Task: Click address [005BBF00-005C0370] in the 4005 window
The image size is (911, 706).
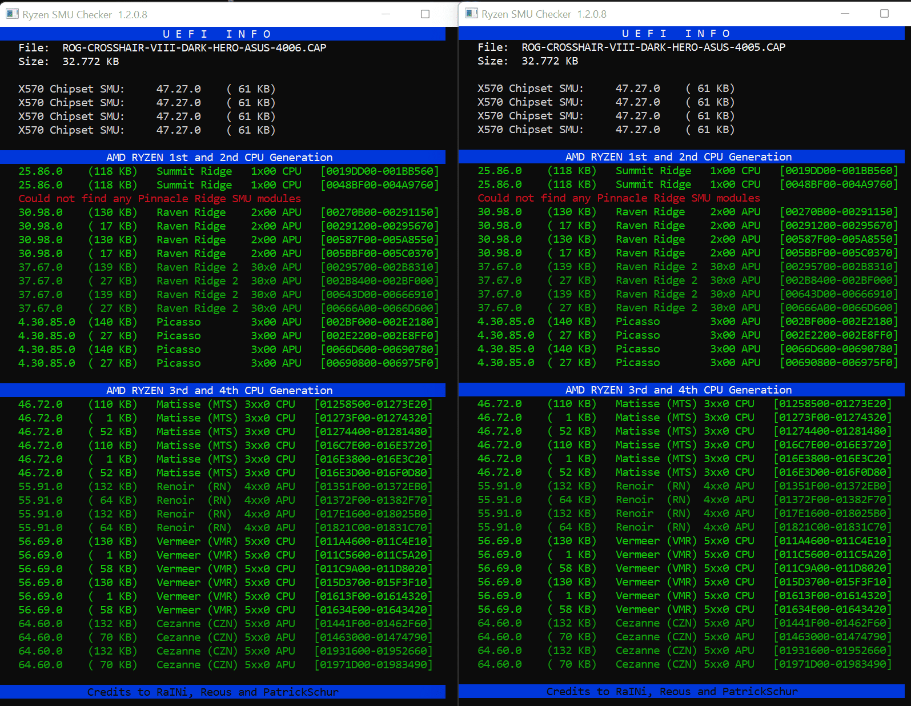Action: pyautogui.click(x=839, y=253)
